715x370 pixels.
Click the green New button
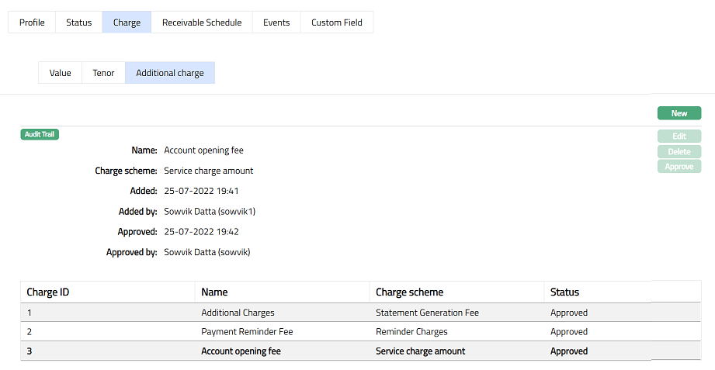(679, 113)
